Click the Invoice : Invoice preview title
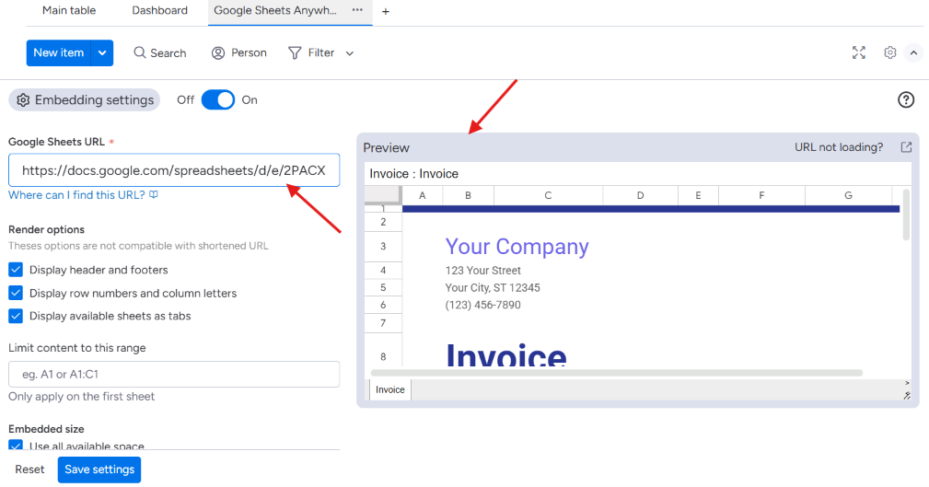 coord(413,174)
